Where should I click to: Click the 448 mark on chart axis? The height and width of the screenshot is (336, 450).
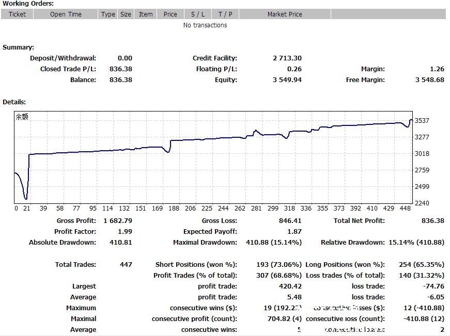[405, 209]
